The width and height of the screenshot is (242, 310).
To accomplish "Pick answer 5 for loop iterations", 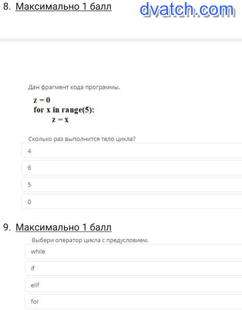I will point(132,185).
